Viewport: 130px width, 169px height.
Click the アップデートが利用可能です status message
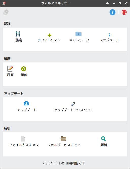point(63,163)
